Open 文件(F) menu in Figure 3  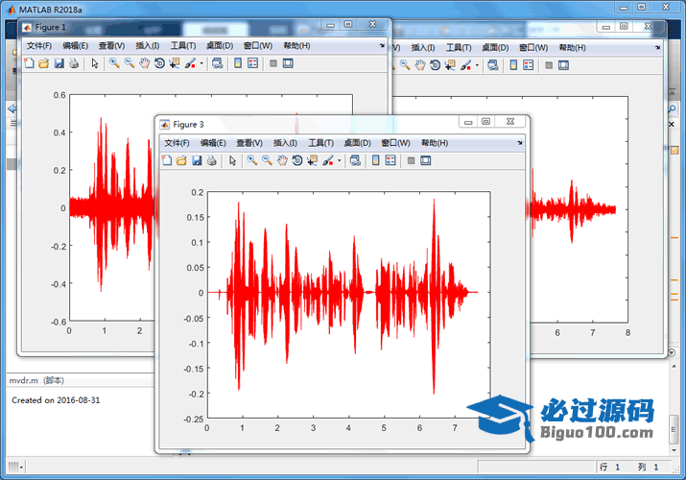click(177, 143)
